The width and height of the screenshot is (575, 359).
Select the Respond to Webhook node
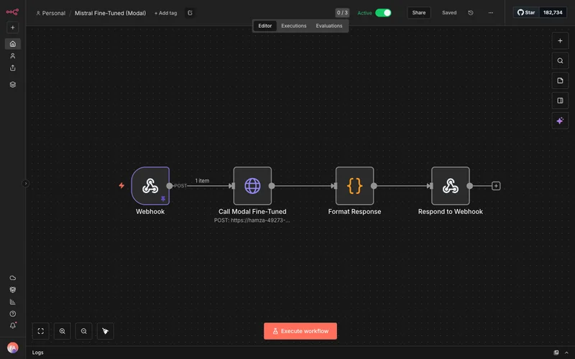pyautogui.click(x=451, y=186)
